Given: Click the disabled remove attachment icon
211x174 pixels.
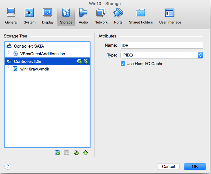Looking at the screenshot, I should (67, 153).
